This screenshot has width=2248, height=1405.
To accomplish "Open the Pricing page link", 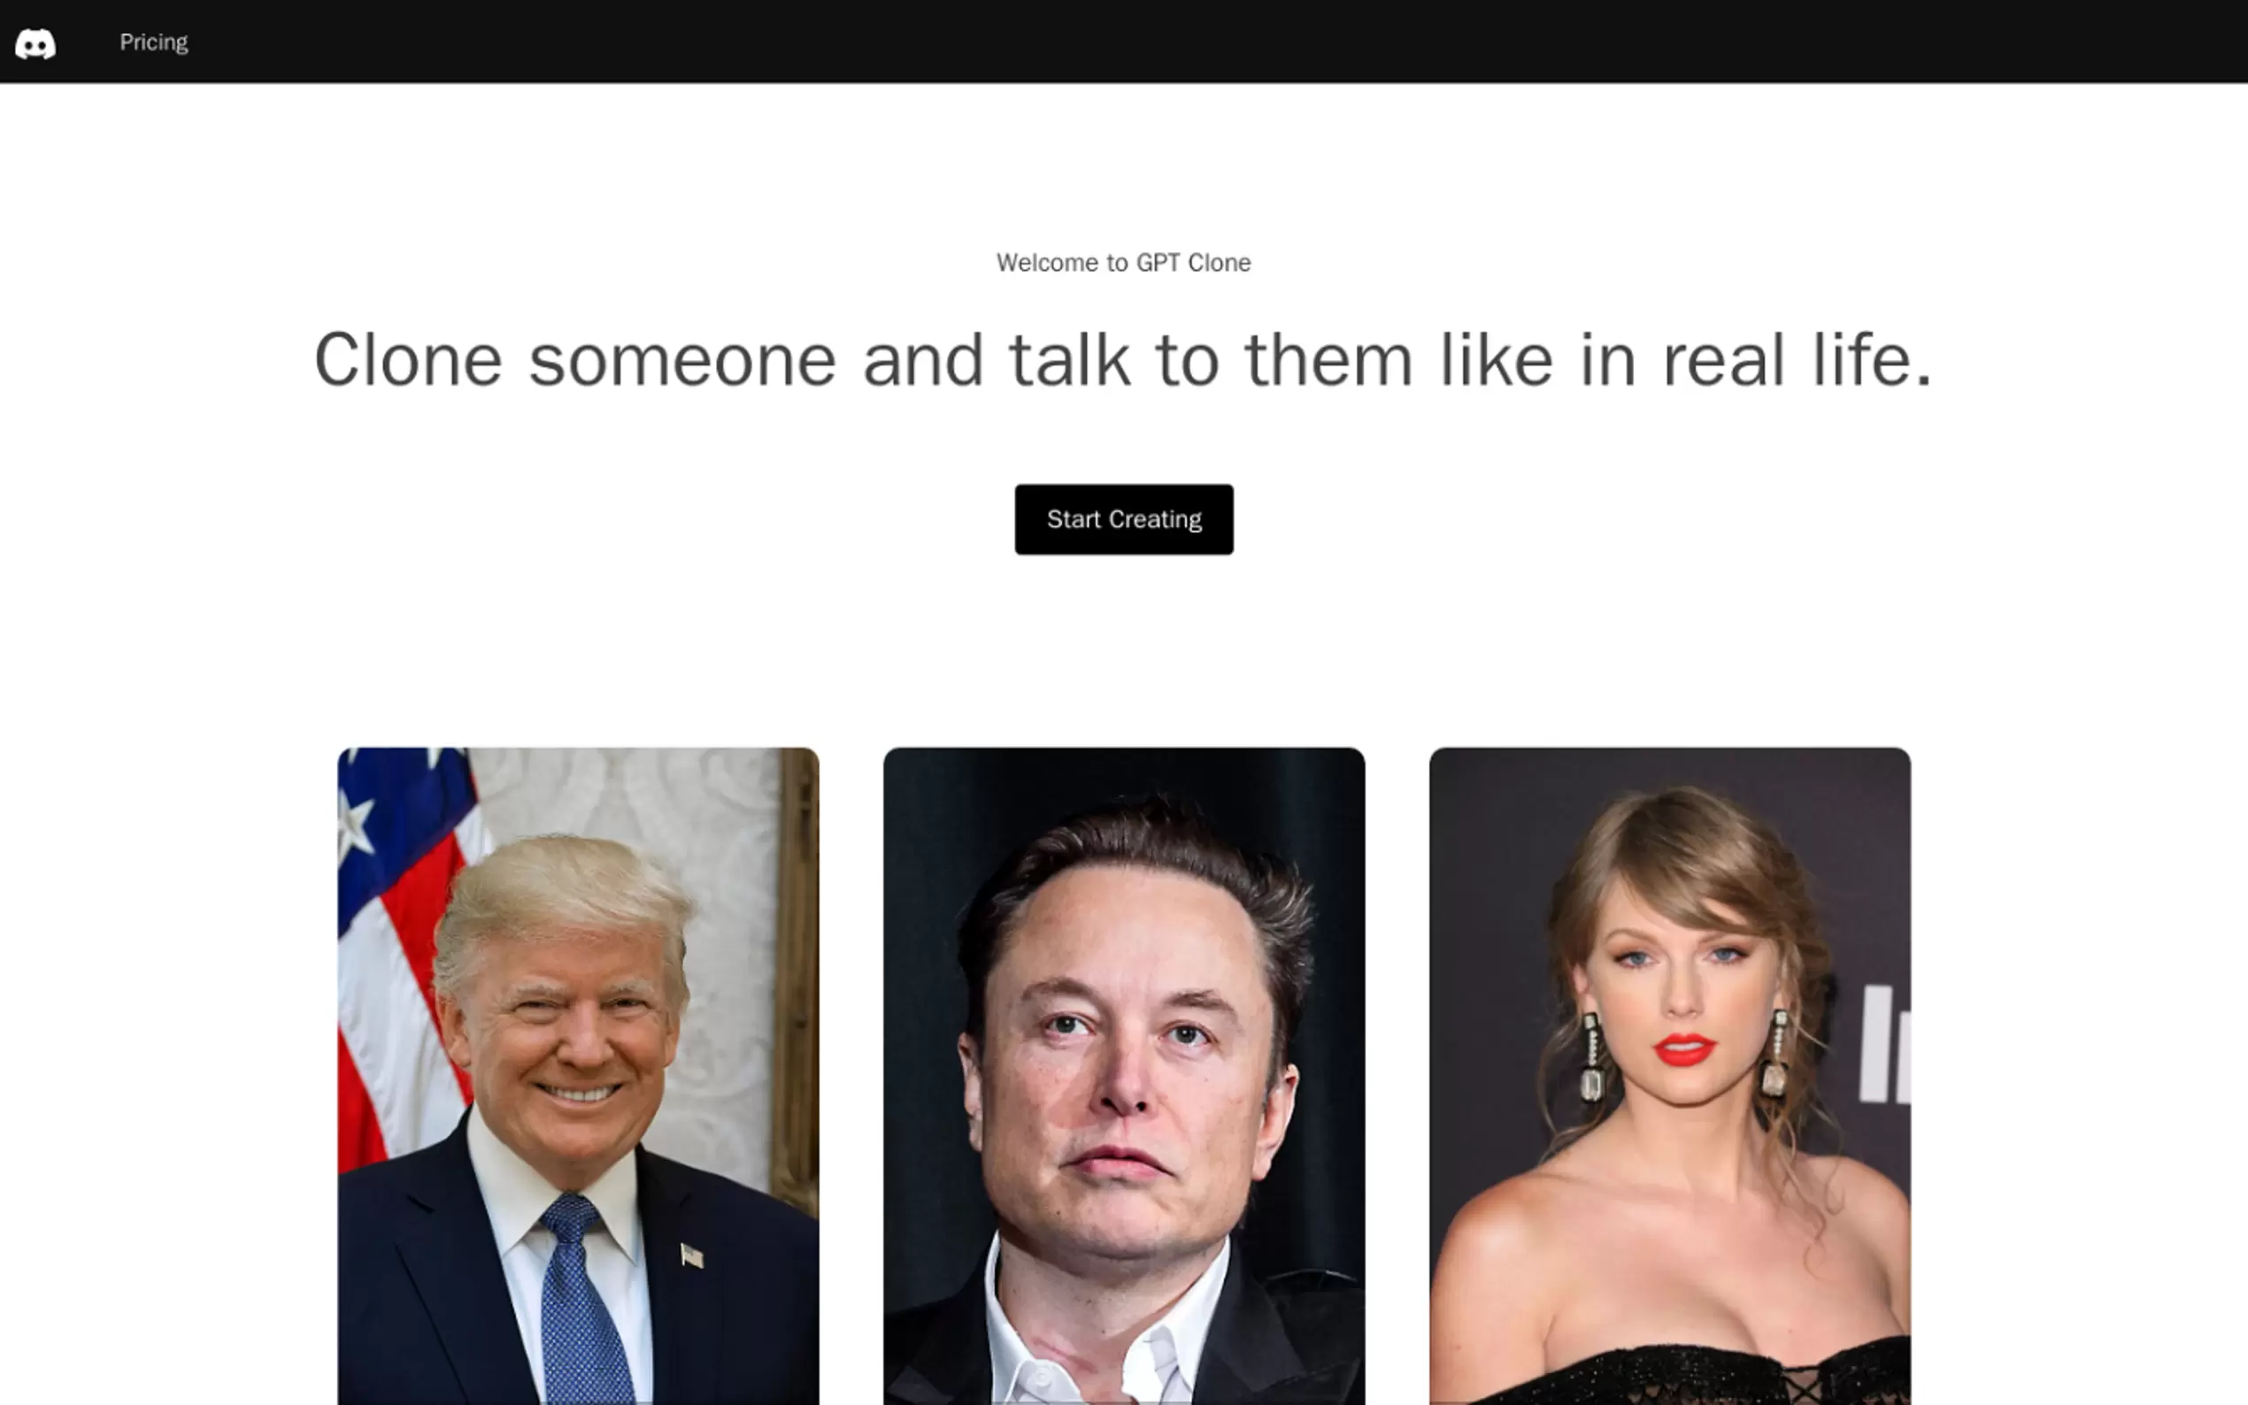I will 153,42.
